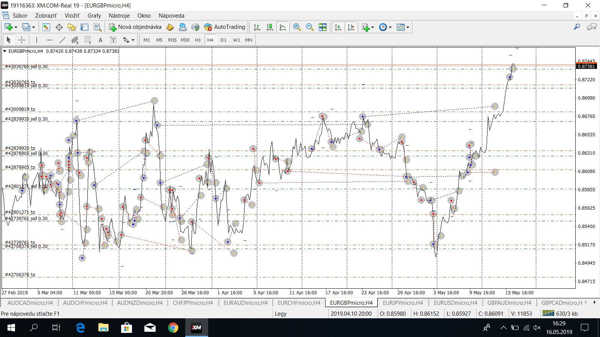Select the D1 timeframe button
The image size is (600, 337).
coord(223,40)
